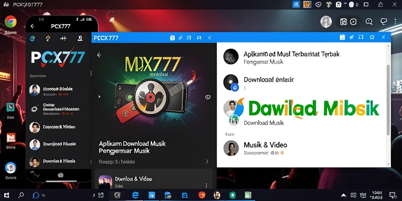402x201 pixels.
Task: Click paper-plane icon nearest the PCCX777 title
Action: (x=180, y=38)
